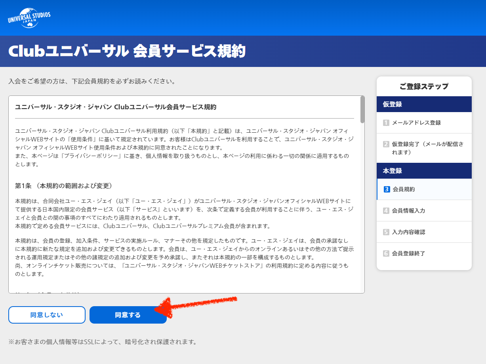The image size is (486, 364).
Task: Click the step number 3 icon
Action: [x=387, y=189]
